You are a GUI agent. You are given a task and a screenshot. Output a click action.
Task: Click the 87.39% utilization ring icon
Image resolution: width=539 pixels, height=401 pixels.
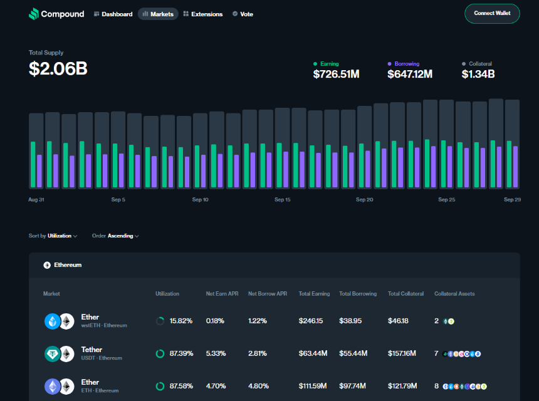point(160,353)
